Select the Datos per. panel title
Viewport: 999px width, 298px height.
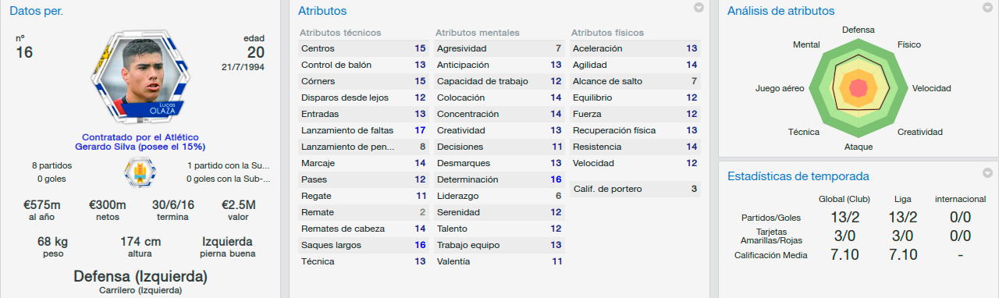37,11
